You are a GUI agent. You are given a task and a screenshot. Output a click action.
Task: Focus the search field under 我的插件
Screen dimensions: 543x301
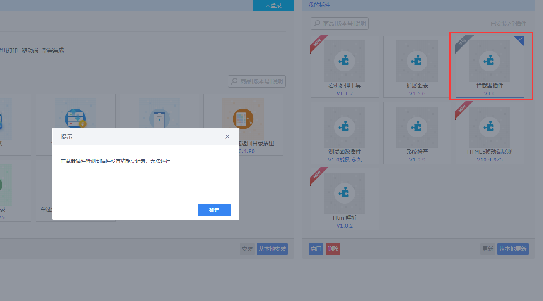click(x=340, y=24)
